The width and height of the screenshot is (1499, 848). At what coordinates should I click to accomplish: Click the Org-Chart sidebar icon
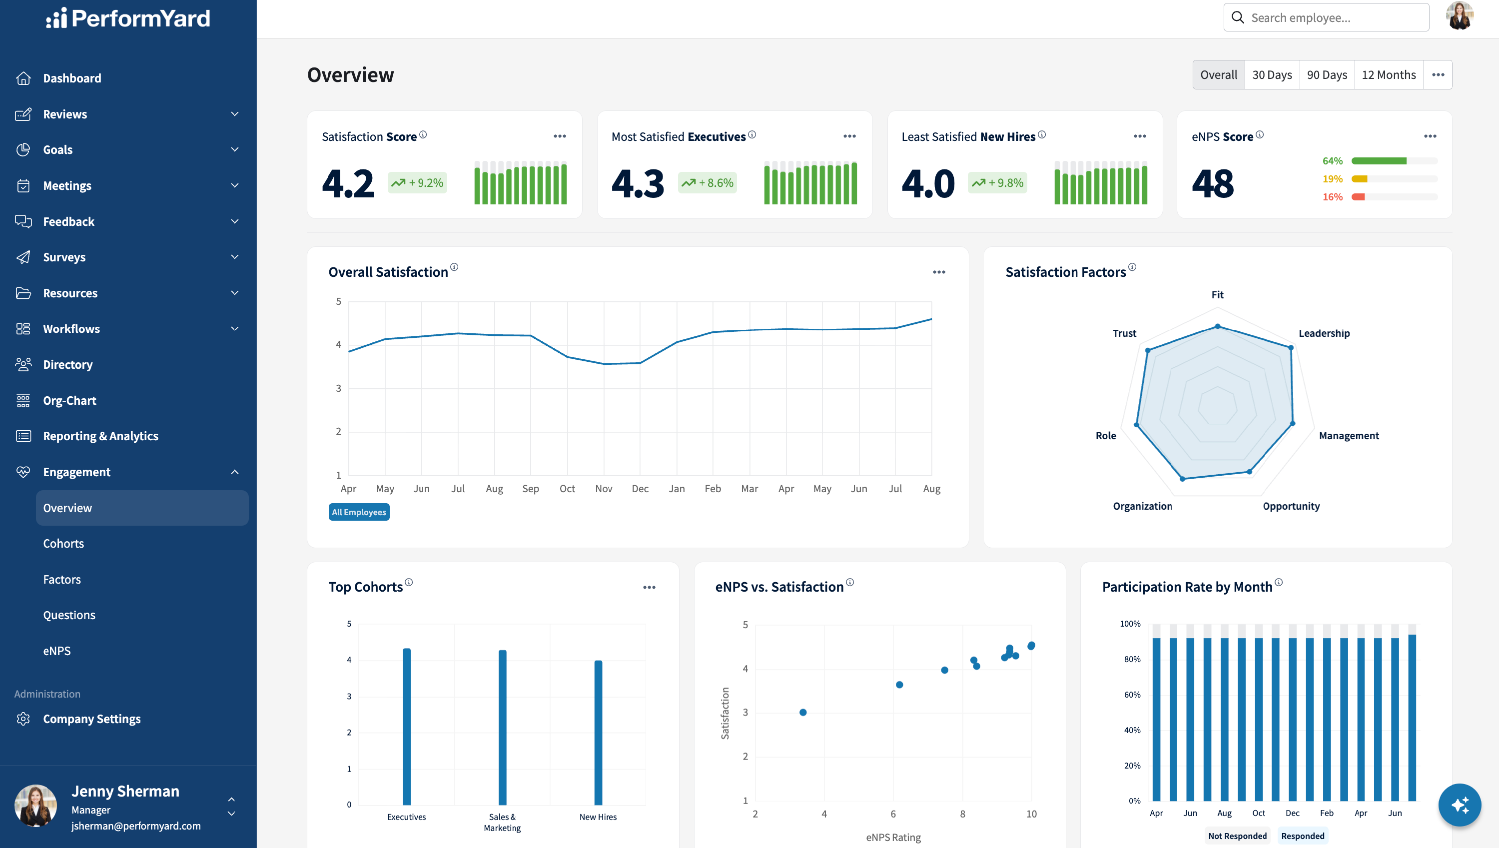pyautogui.click(x=23, y=401)
